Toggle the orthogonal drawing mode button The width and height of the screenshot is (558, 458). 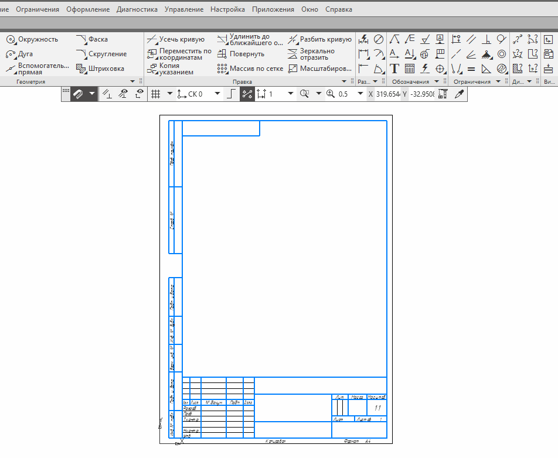tap(232, 94)
